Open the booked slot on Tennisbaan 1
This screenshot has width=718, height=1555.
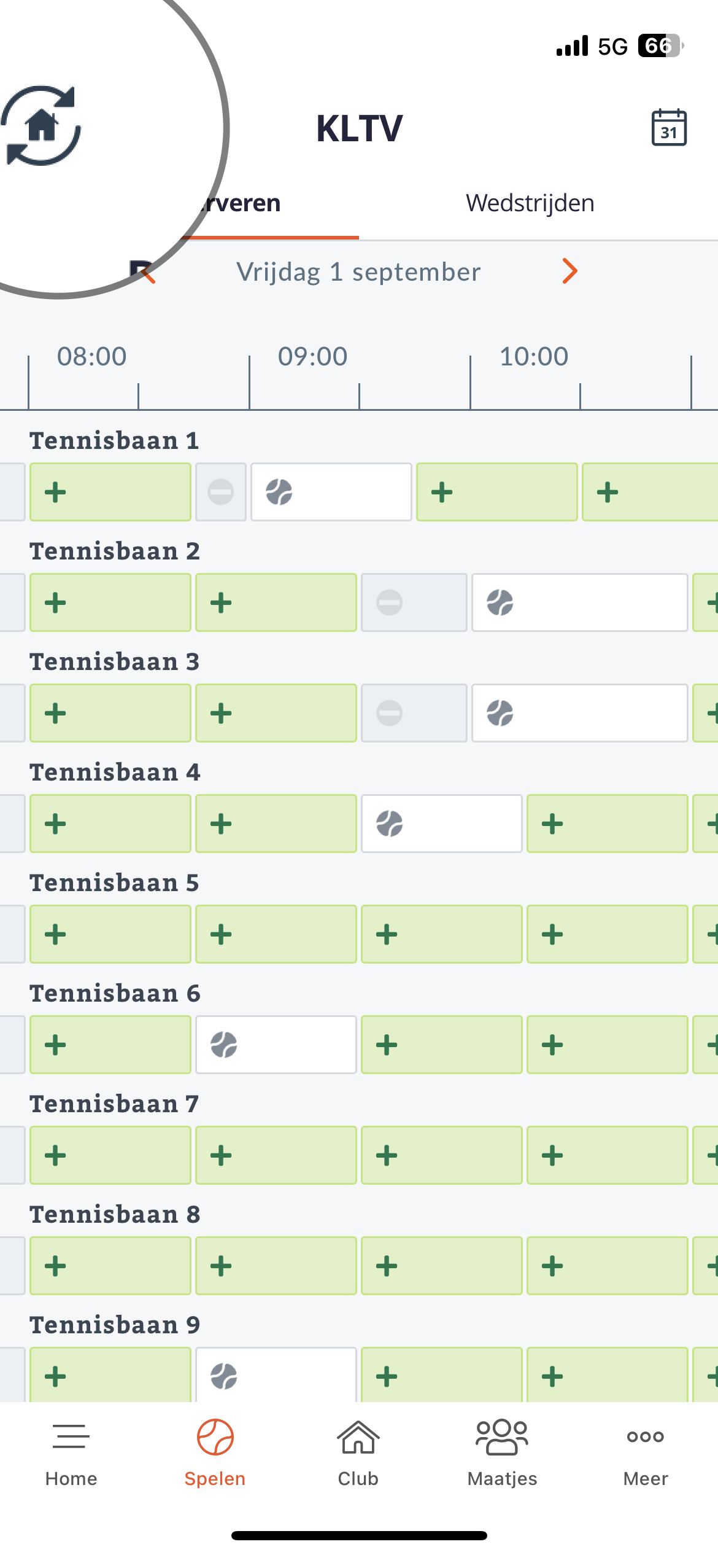[331, 492]
